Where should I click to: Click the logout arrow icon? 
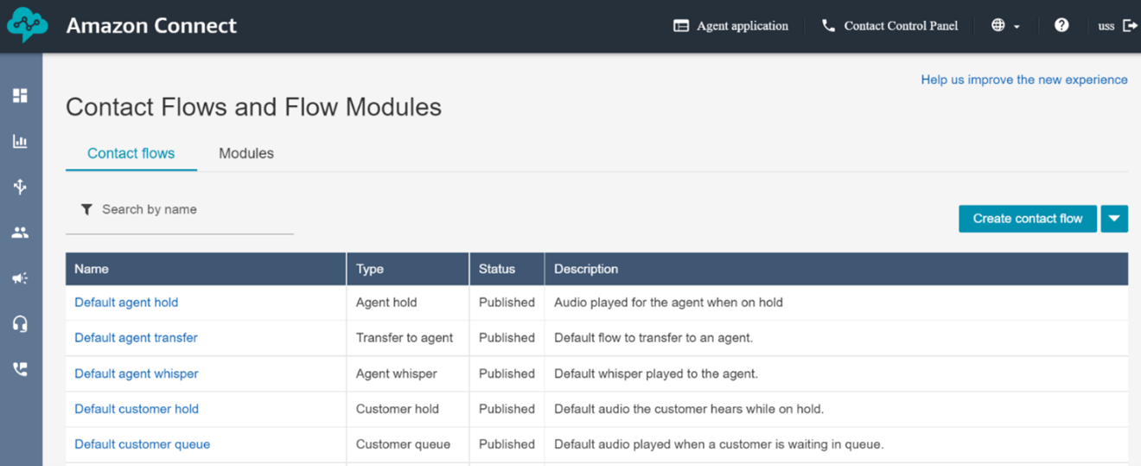click(1130, 25)
